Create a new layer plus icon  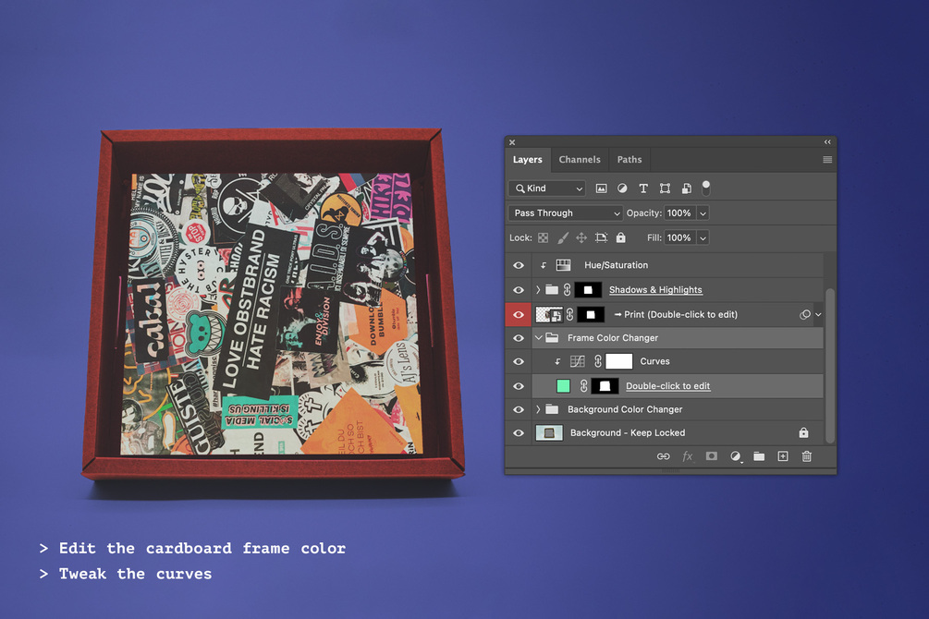783,456
